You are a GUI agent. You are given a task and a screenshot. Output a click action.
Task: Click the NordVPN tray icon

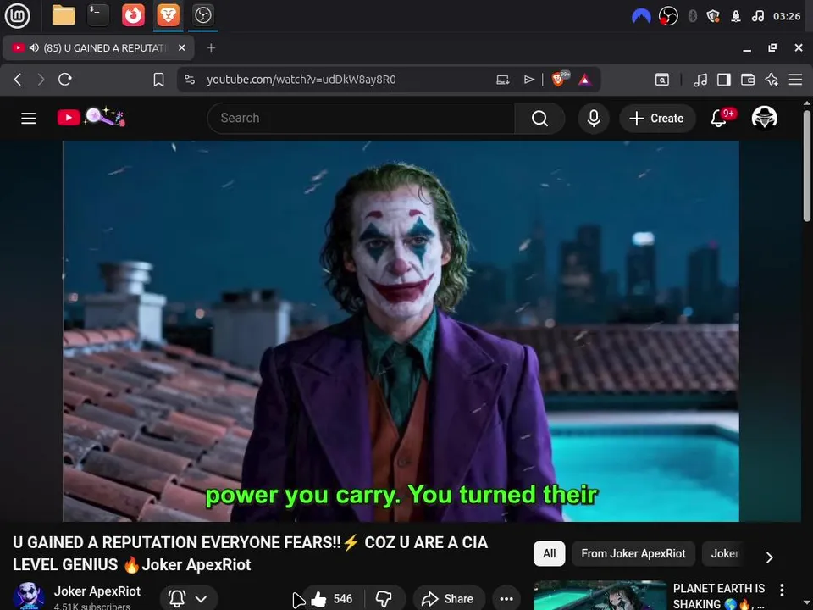pyautogui.click(x=641, y=16)
